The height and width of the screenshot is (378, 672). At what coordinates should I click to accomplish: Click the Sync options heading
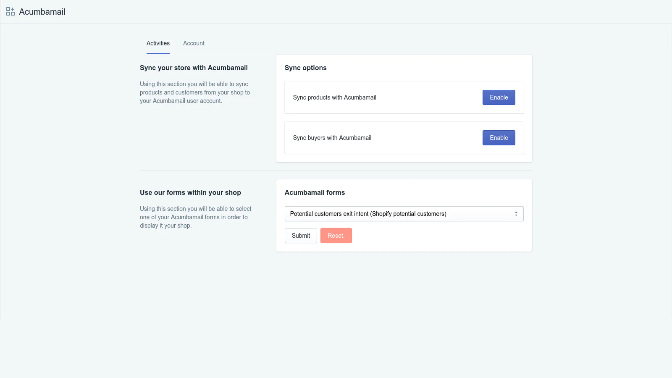coord(305,68)
